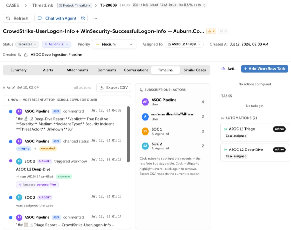Viewport: 291px width, 230px height.
Task: Click the SOC 2 actor avatar in subscriptions
Action: (145, 146)
